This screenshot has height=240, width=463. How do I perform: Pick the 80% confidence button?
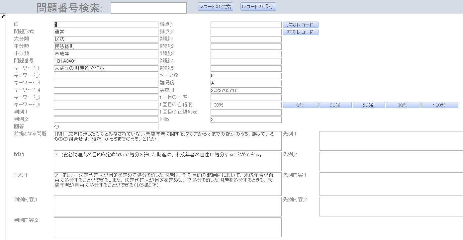(x=402, y=105)
